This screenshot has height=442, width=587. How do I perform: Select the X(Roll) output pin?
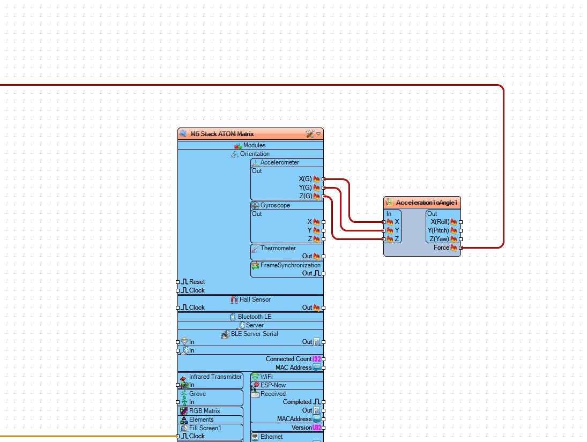(461, 222)
